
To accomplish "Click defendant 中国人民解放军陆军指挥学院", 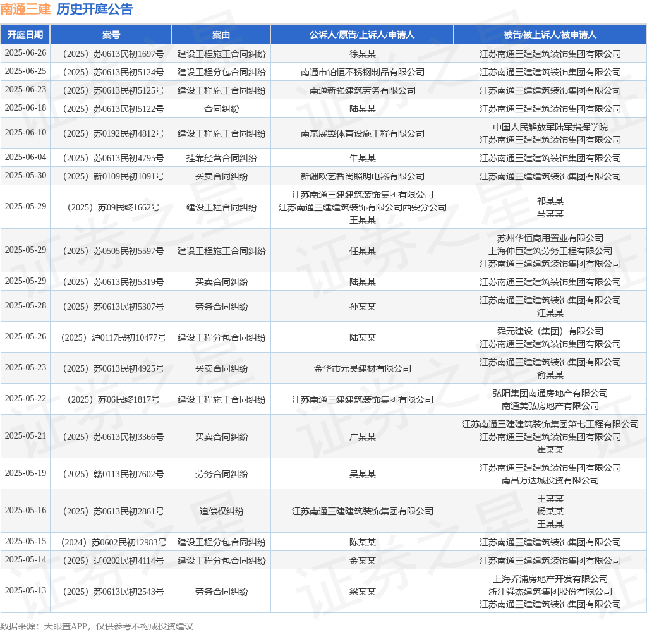I will [x=550, y=127].
